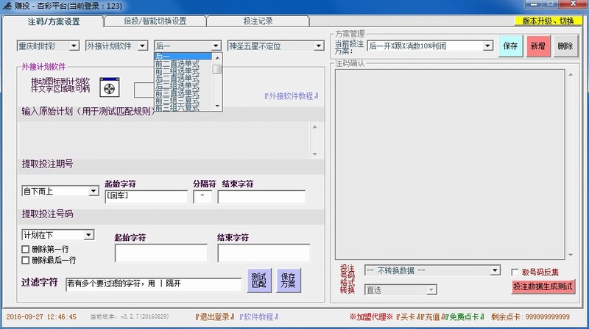
Task: Click the open dropdown list's scrollbar thumb
Action: tap(217, 70)
